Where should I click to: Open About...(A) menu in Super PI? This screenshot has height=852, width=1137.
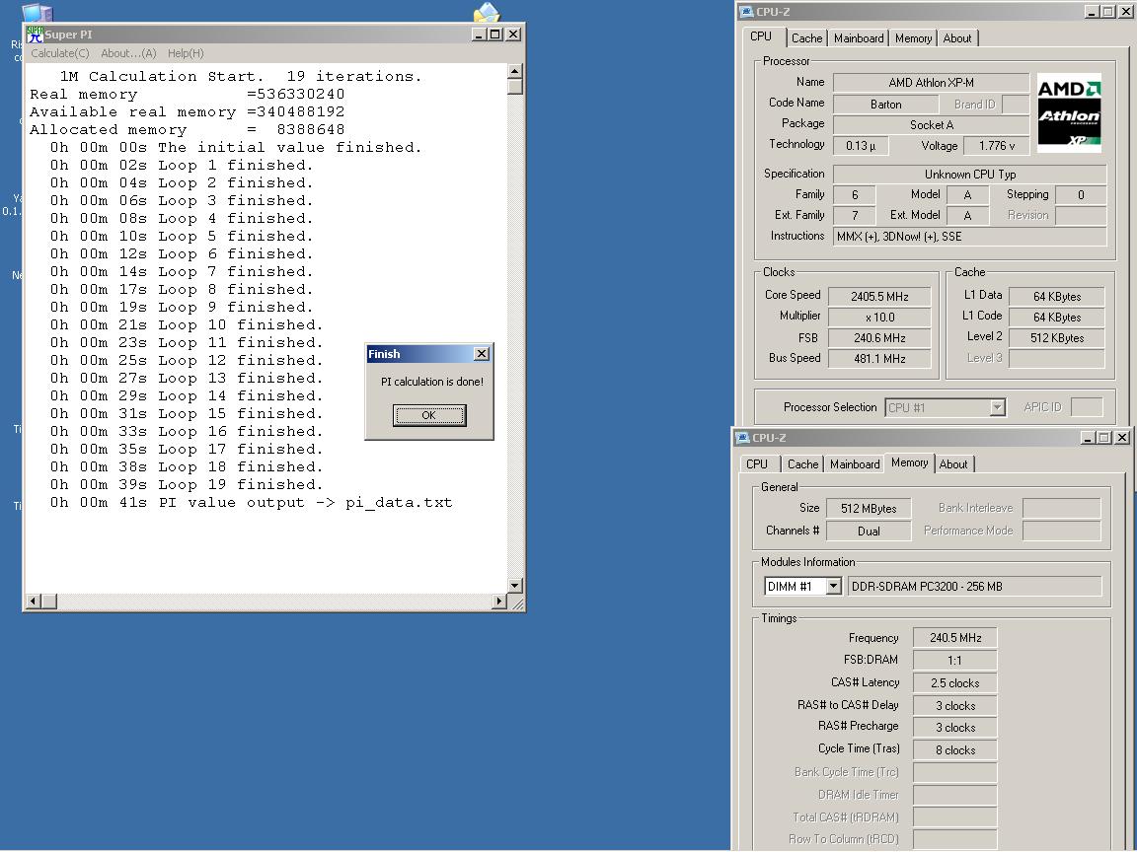pyautogui.click(x=128, y=53)
